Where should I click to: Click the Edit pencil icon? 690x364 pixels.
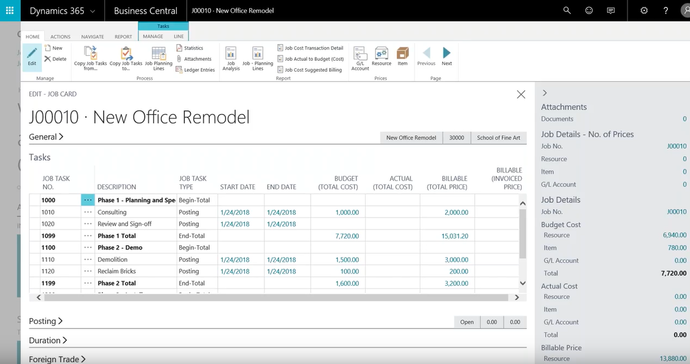click(x=32, y=56)
